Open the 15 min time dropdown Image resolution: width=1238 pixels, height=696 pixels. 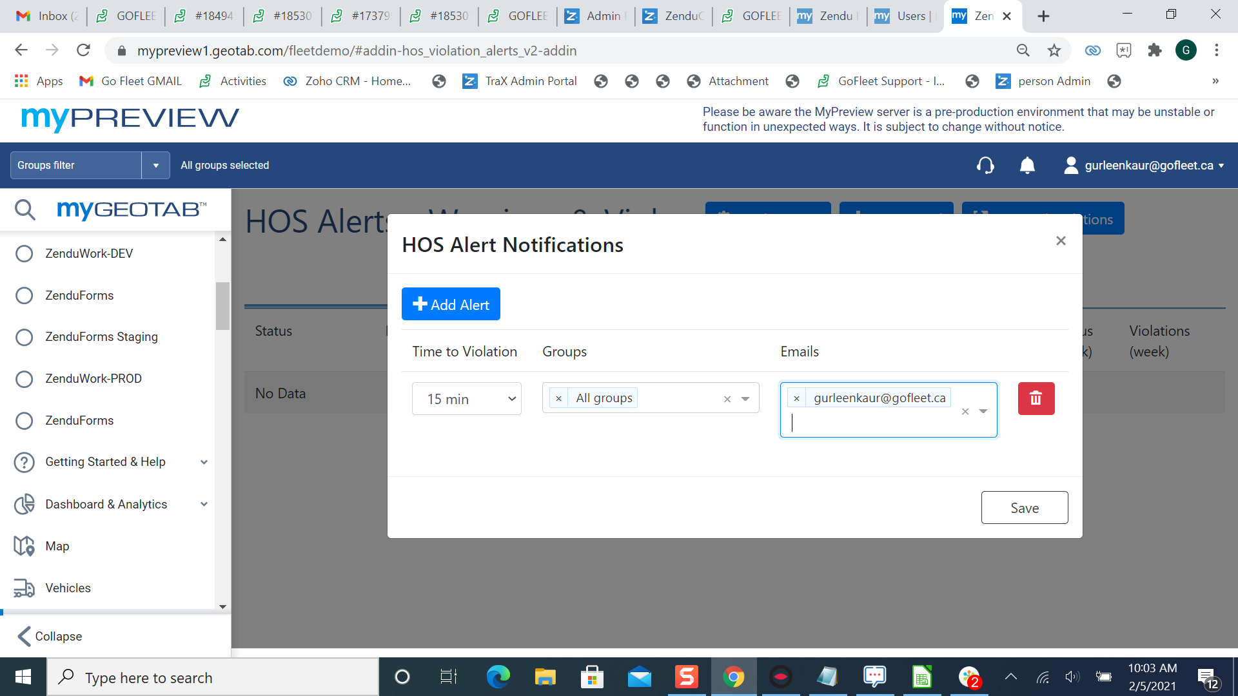point(466,399)
